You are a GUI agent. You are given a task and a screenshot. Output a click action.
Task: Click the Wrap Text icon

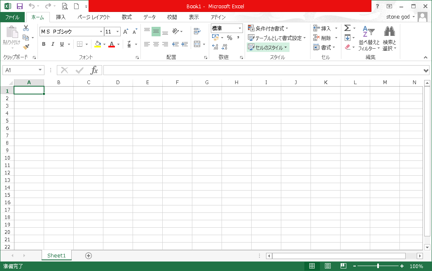(x=197, y=31)
